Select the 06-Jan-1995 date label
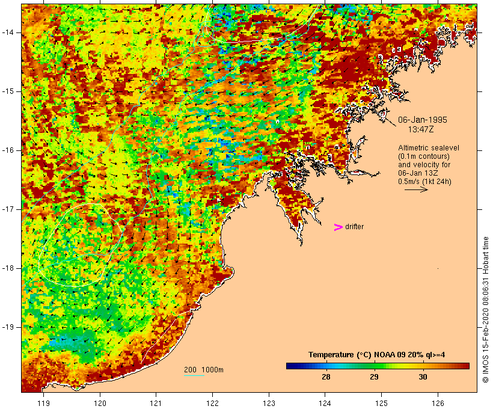The width and height of the screenshot is (493, 409). pos(422,120)
